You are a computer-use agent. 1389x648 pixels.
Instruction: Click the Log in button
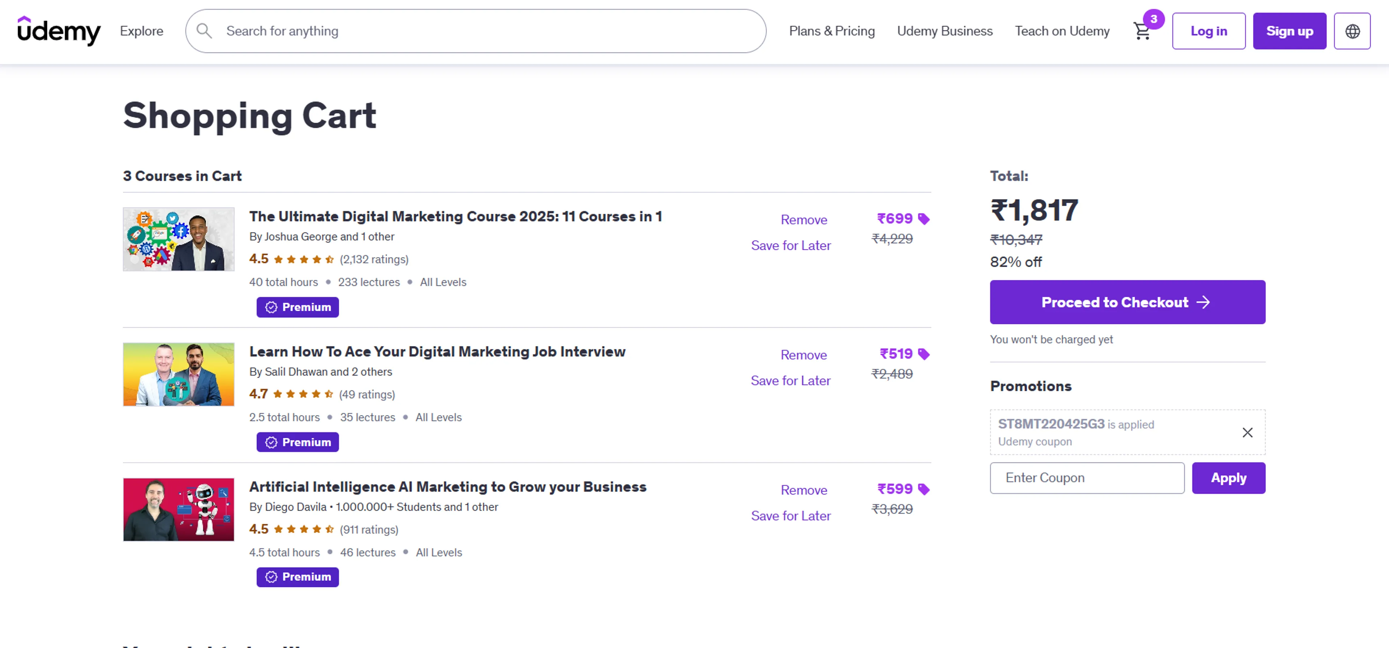coord(1209,31)
